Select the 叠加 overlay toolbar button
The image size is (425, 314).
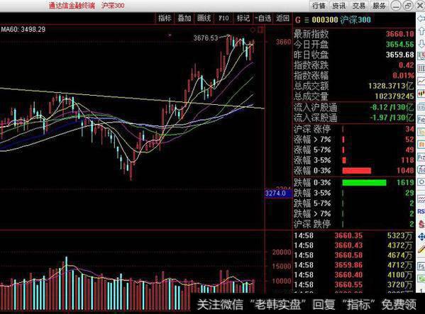pos(184,18)
